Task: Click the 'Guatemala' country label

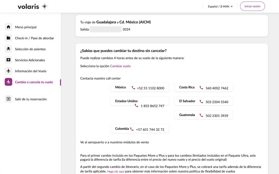Action: click(187, 115)
